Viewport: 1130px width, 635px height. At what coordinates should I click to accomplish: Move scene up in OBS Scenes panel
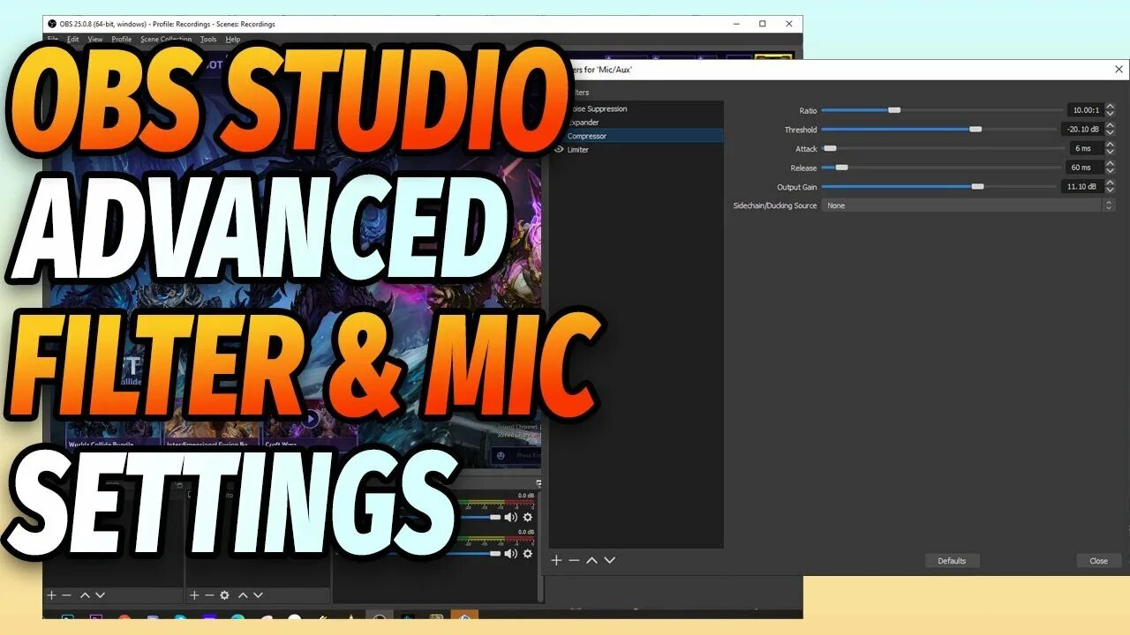coord(85,595)
